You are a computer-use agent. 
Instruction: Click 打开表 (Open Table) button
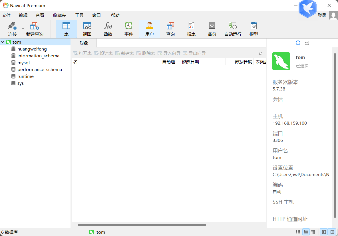(82, 53)
